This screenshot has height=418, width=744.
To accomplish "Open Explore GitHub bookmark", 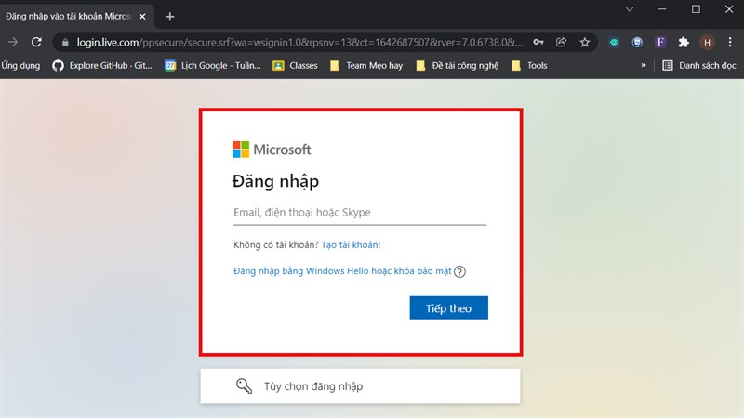I will pos(102,65).
